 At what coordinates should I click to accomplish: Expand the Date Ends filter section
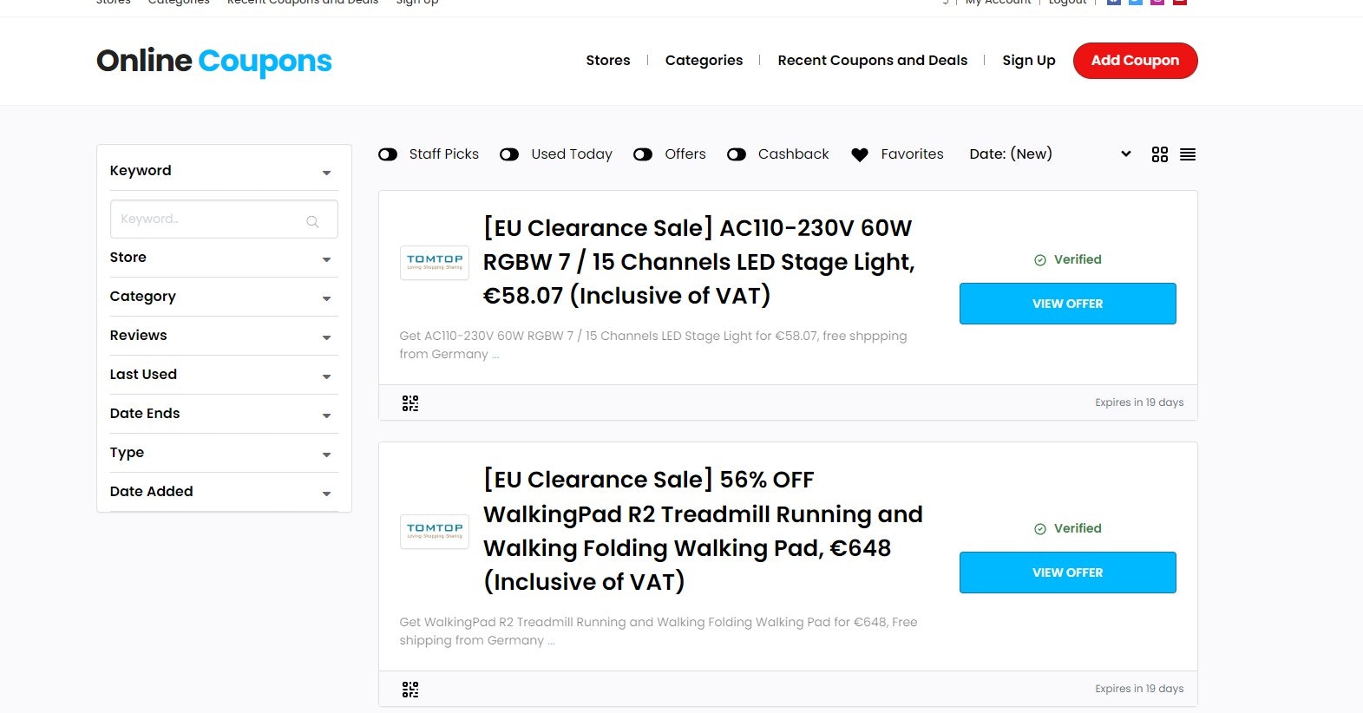[x=224, y=414]
